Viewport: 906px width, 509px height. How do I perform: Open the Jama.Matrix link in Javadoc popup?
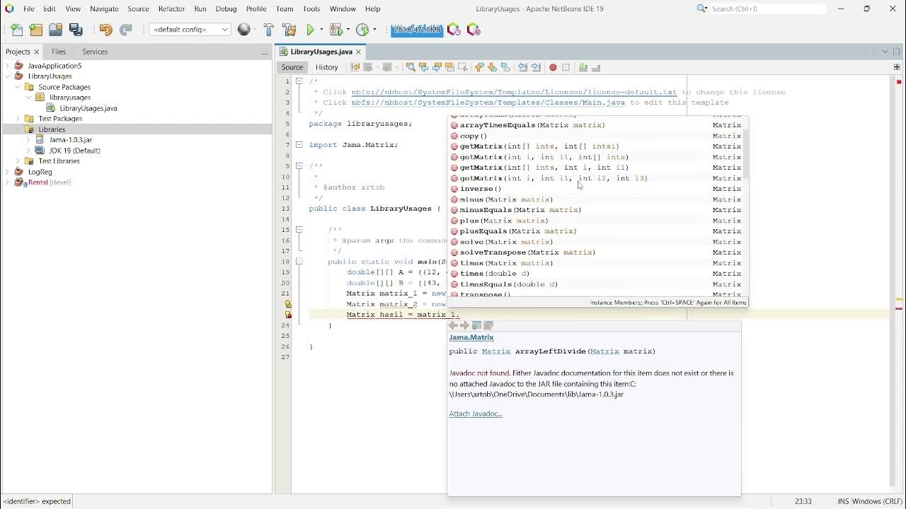(471, 337)
